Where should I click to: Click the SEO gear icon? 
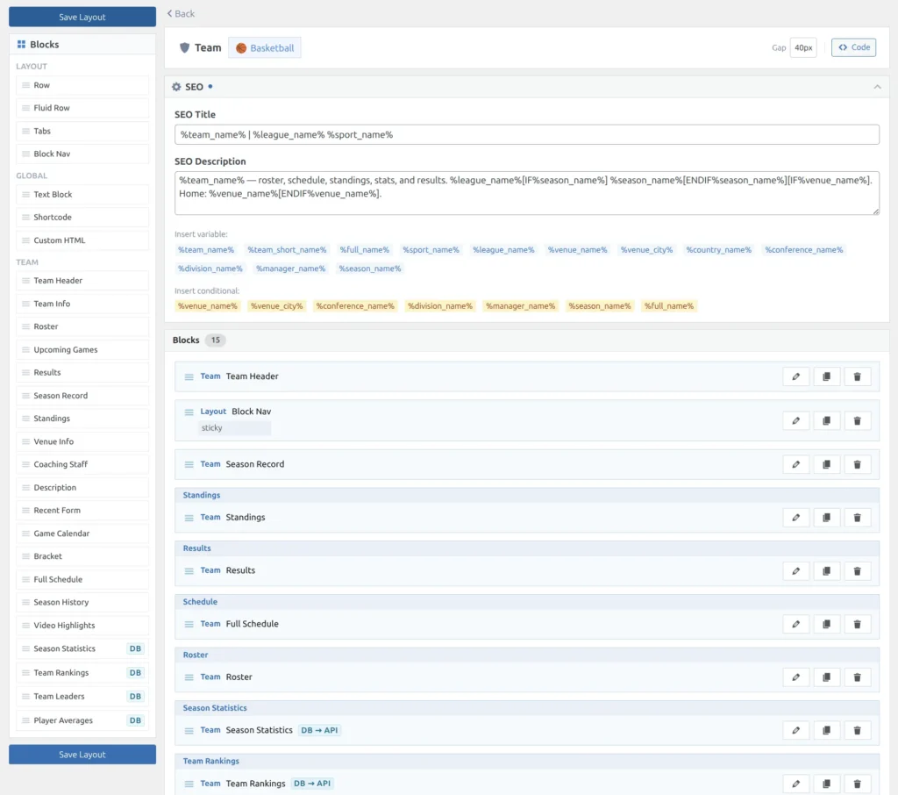click(176, 87)
